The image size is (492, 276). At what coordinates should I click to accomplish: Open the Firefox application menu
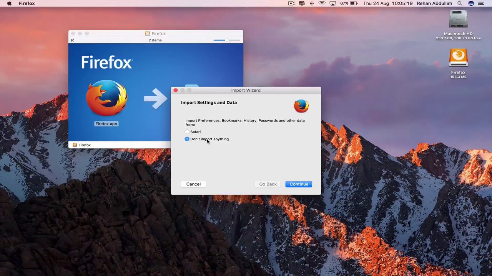[x=27, y=3]
